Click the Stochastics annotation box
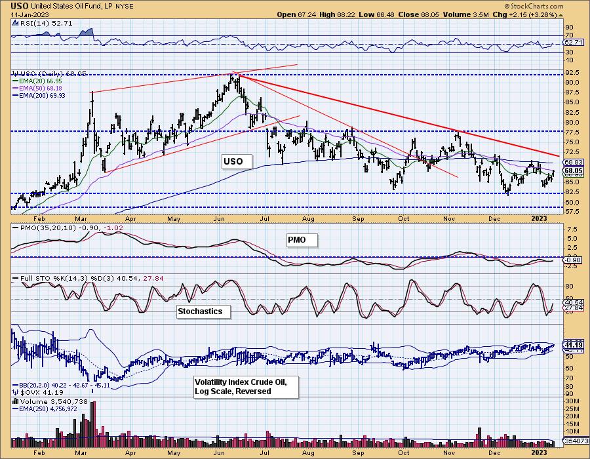Screen dimensions: 590x459 point(203,311)
